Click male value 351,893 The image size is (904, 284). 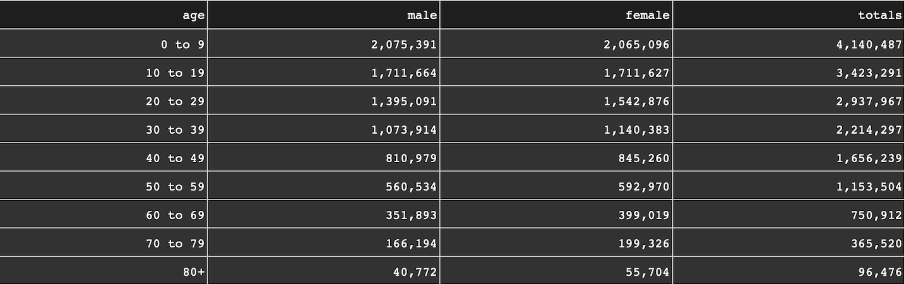coord(411,215)
